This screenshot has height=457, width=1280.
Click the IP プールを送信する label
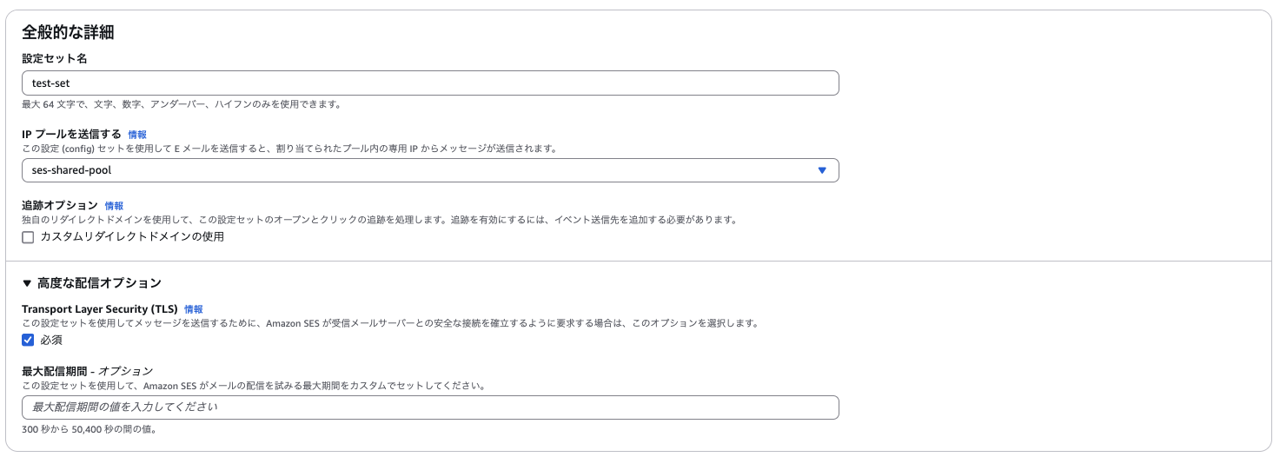click(71, 134)
